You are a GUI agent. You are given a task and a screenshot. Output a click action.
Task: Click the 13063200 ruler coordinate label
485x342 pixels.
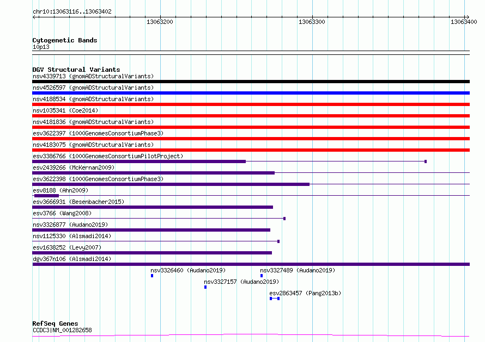pos(160,22)
